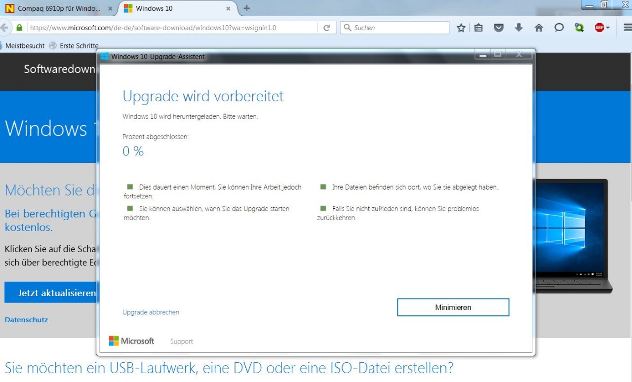632x382 pixels.
Task: Click the 0 % progress value
Action: pyautogui.click(x=133, y=151)
